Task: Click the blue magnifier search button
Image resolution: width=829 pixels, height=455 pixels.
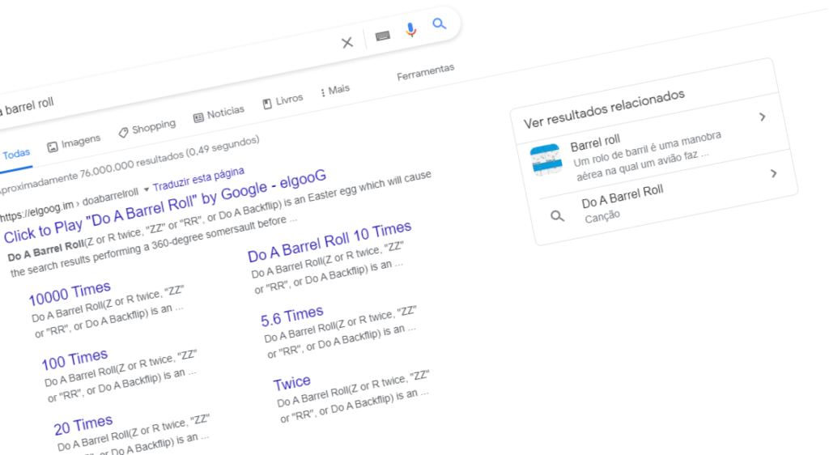Action: (x=440, y=24)
